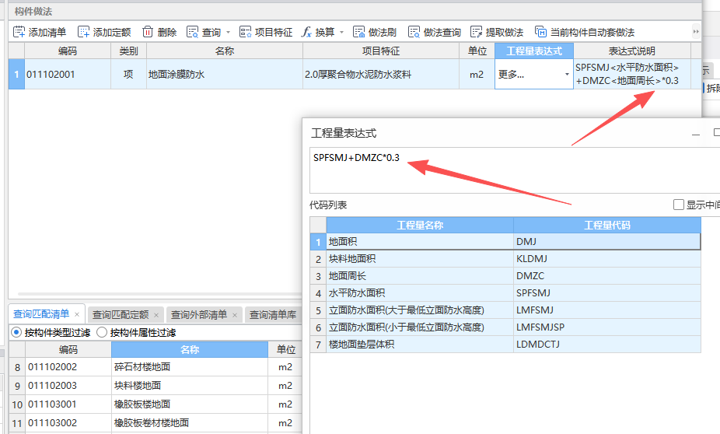Toggle the 显示中间 checkbox
This screenshot has height=434, width=720.
pos(679,205)
